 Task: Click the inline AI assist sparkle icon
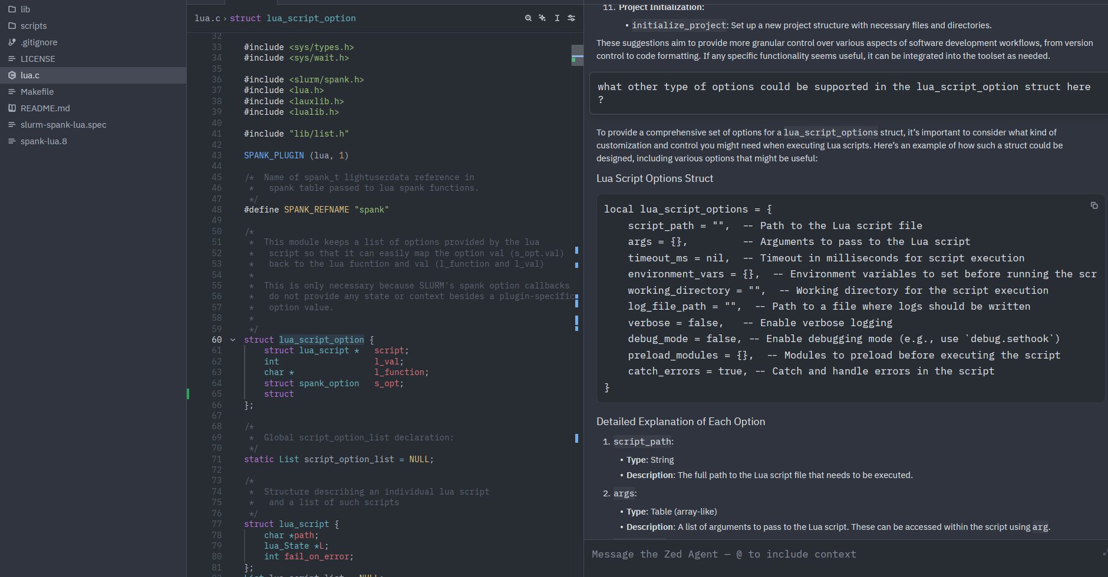(542, 18)
